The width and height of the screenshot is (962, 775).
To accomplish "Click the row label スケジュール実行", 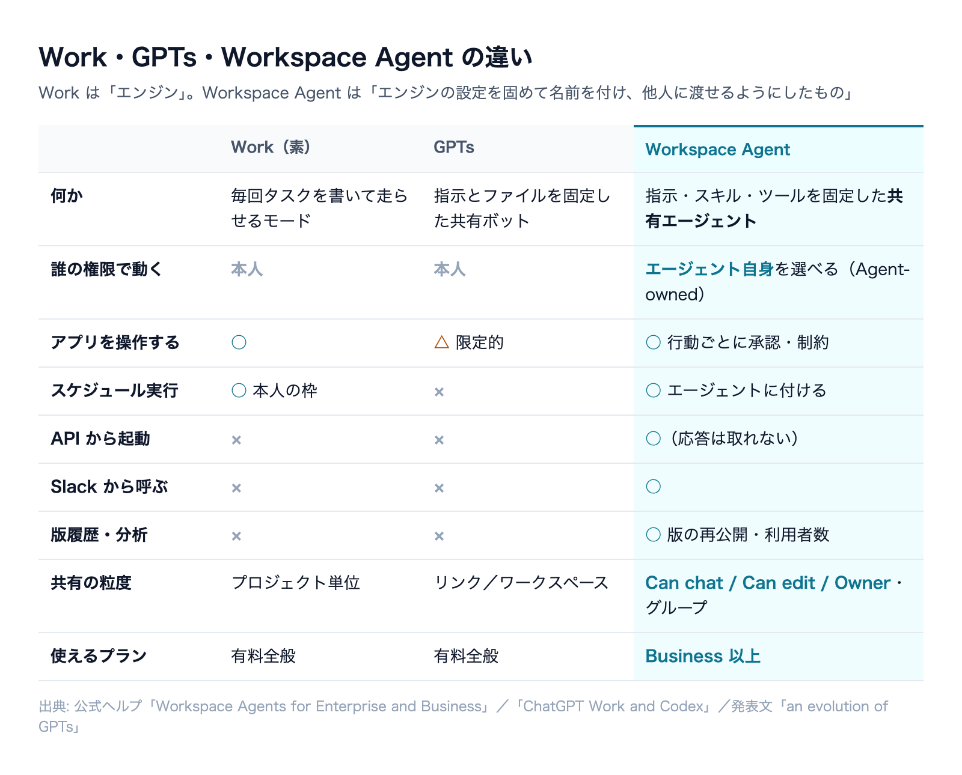I will click(x=115, y=391).
